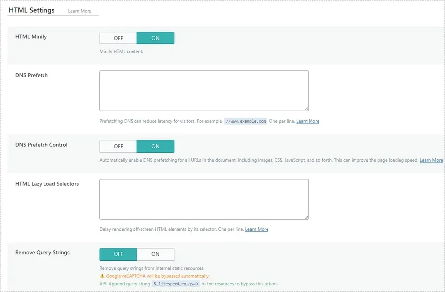Open Learn More next to HTML Settings
Image resolution: width=445 pixels, height=292 pixels.
pyautogui.click(x=80, y=11)
